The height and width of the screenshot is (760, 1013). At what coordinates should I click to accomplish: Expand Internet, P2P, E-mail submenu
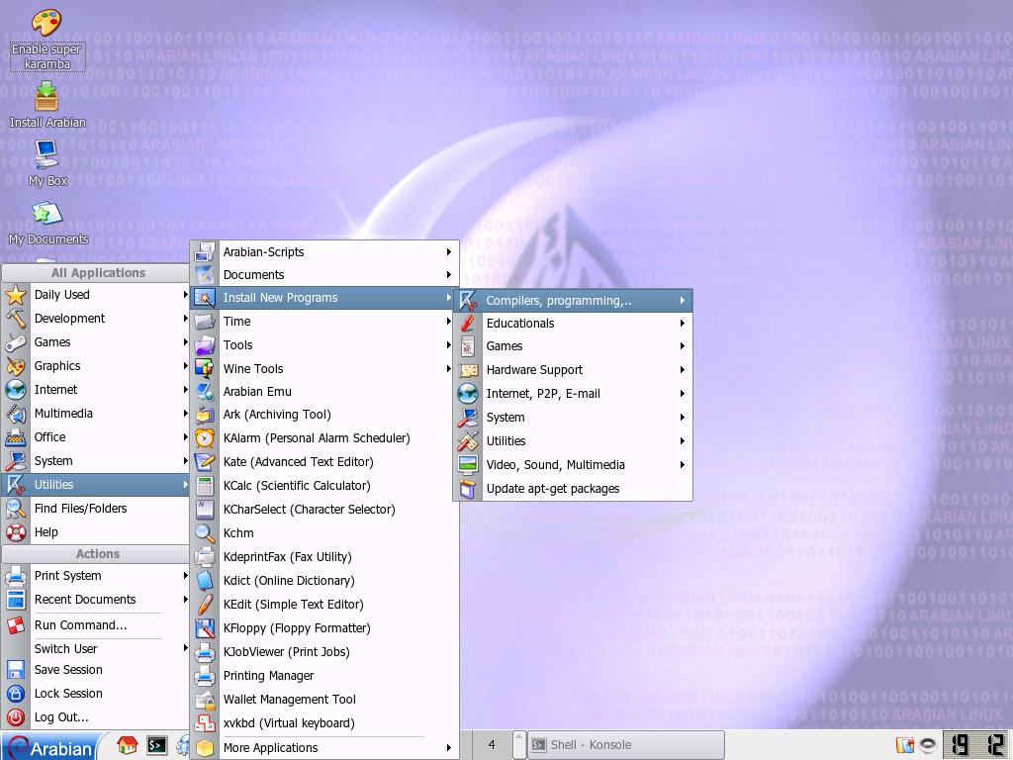[573, 394]
